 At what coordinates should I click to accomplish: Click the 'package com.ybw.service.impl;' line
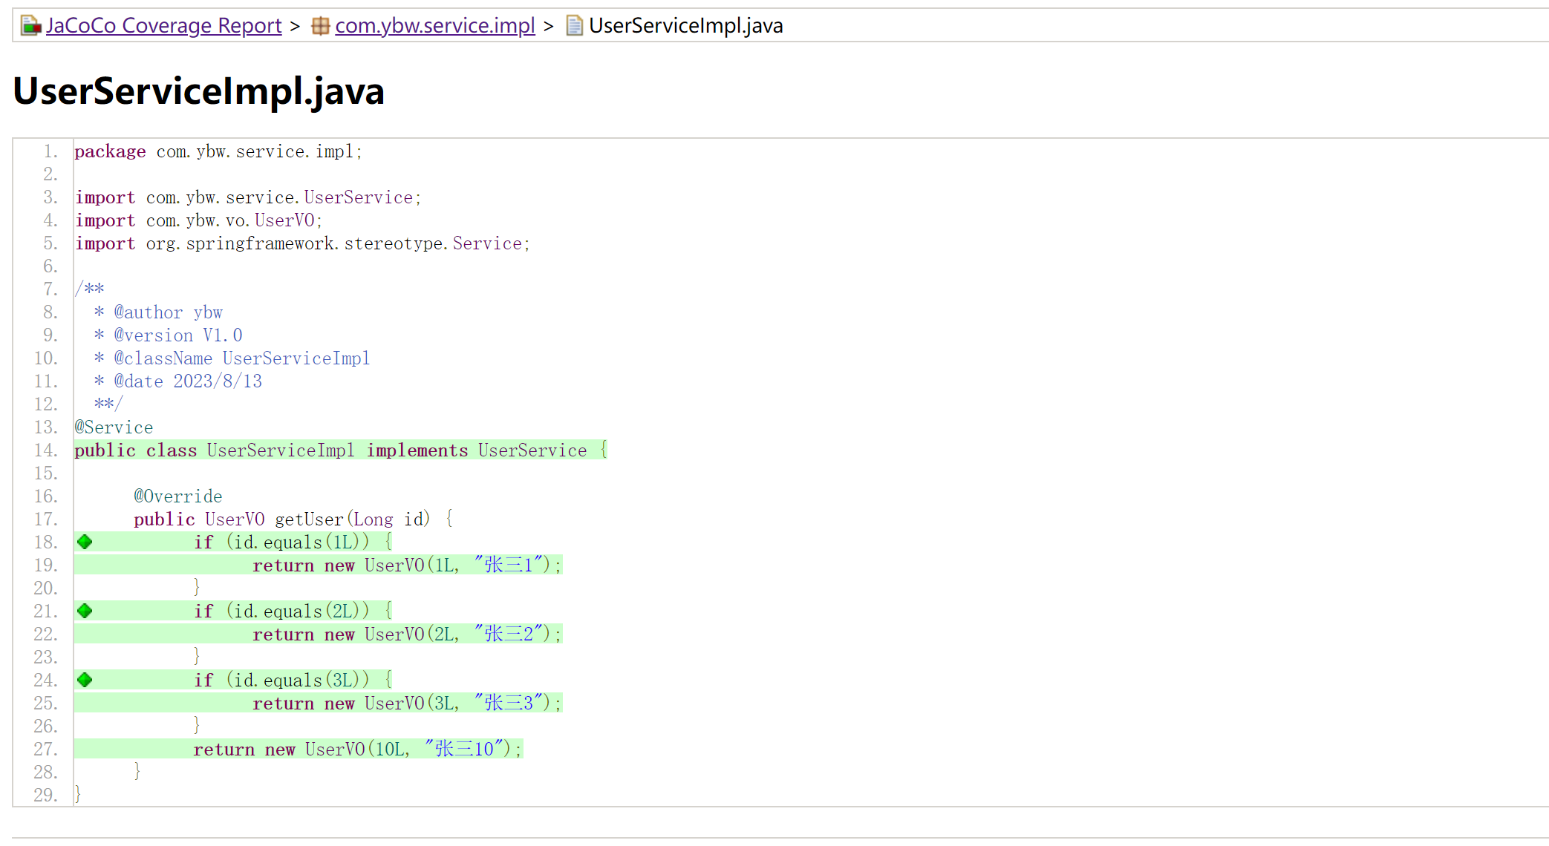pyautogui.click(x=218, y=151)
